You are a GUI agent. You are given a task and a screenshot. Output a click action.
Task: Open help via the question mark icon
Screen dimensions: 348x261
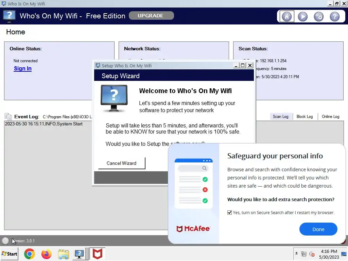click(335, 16)
